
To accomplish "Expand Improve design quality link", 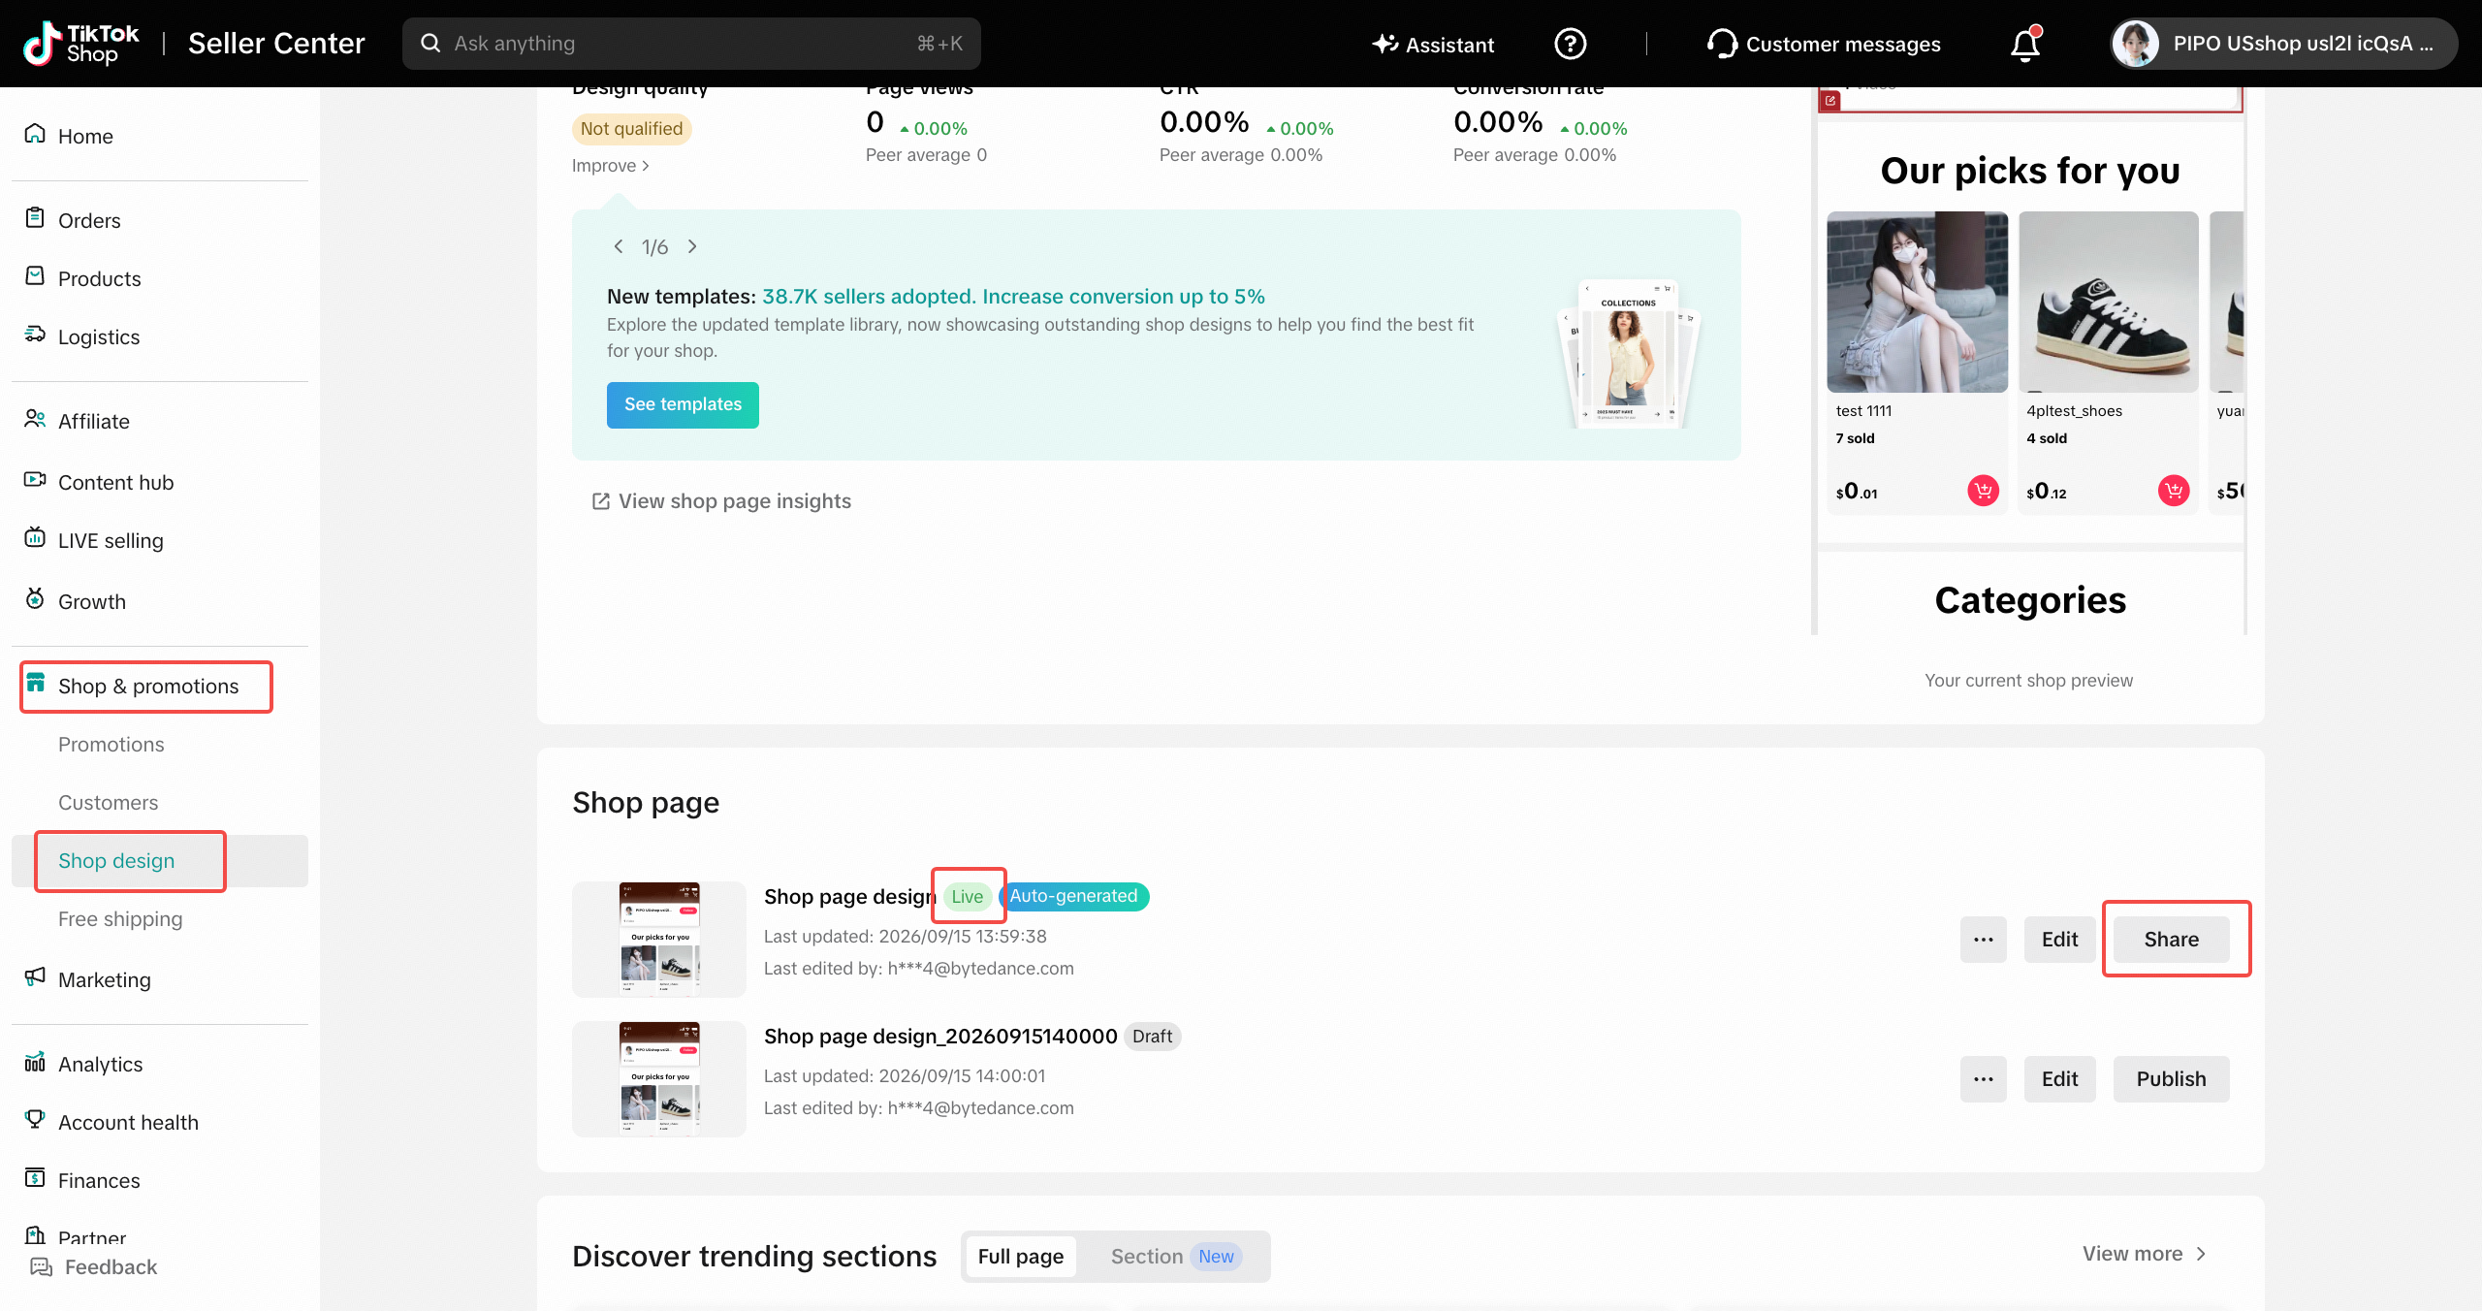I will (610, 166).
